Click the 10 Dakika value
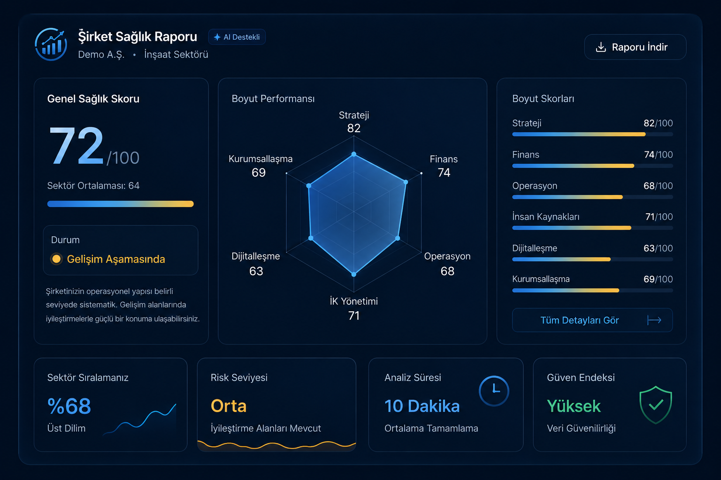Screen dimensions: 721x480 pyautogui.click(x=422, y=406)
